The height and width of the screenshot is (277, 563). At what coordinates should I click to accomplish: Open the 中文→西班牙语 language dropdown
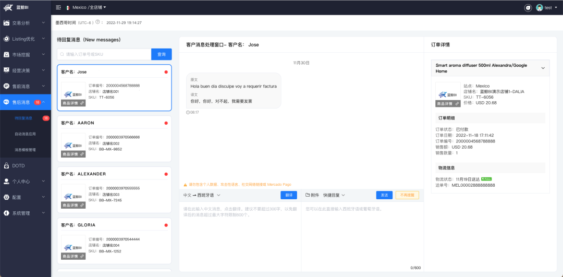201,195
